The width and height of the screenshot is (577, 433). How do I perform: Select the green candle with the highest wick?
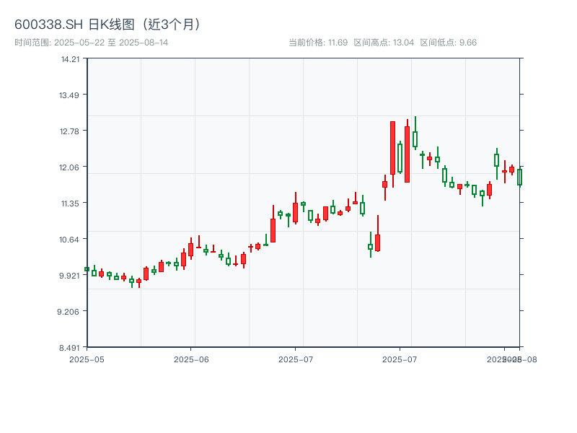click(415, 139)
